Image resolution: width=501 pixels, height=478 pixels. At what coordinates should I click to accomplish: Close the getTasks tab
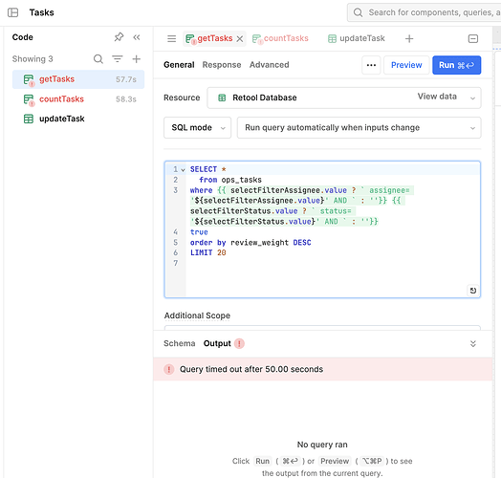point(240,39)
